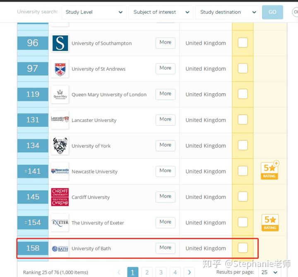Open Newcastle University name link
This screenshot has width=298, height=277.
[95, 172]
